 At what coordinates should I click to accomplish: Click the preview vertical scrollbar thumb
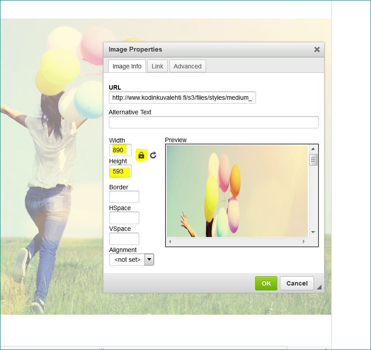coord(313,160)
